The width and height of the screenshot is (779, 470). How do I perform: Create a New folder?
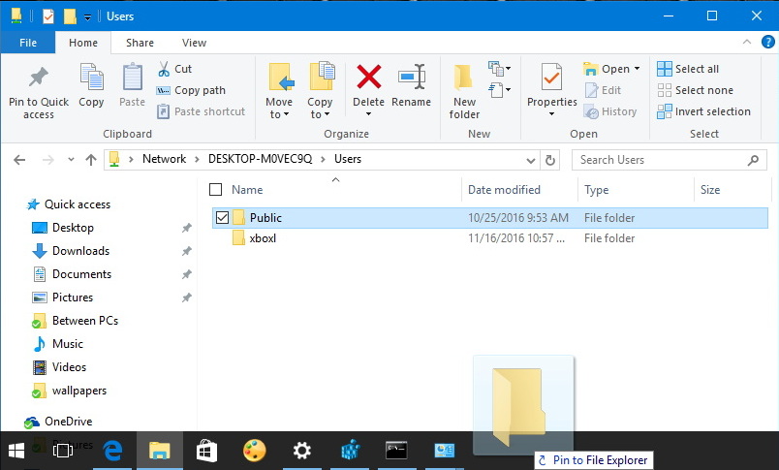click(464, 92)
